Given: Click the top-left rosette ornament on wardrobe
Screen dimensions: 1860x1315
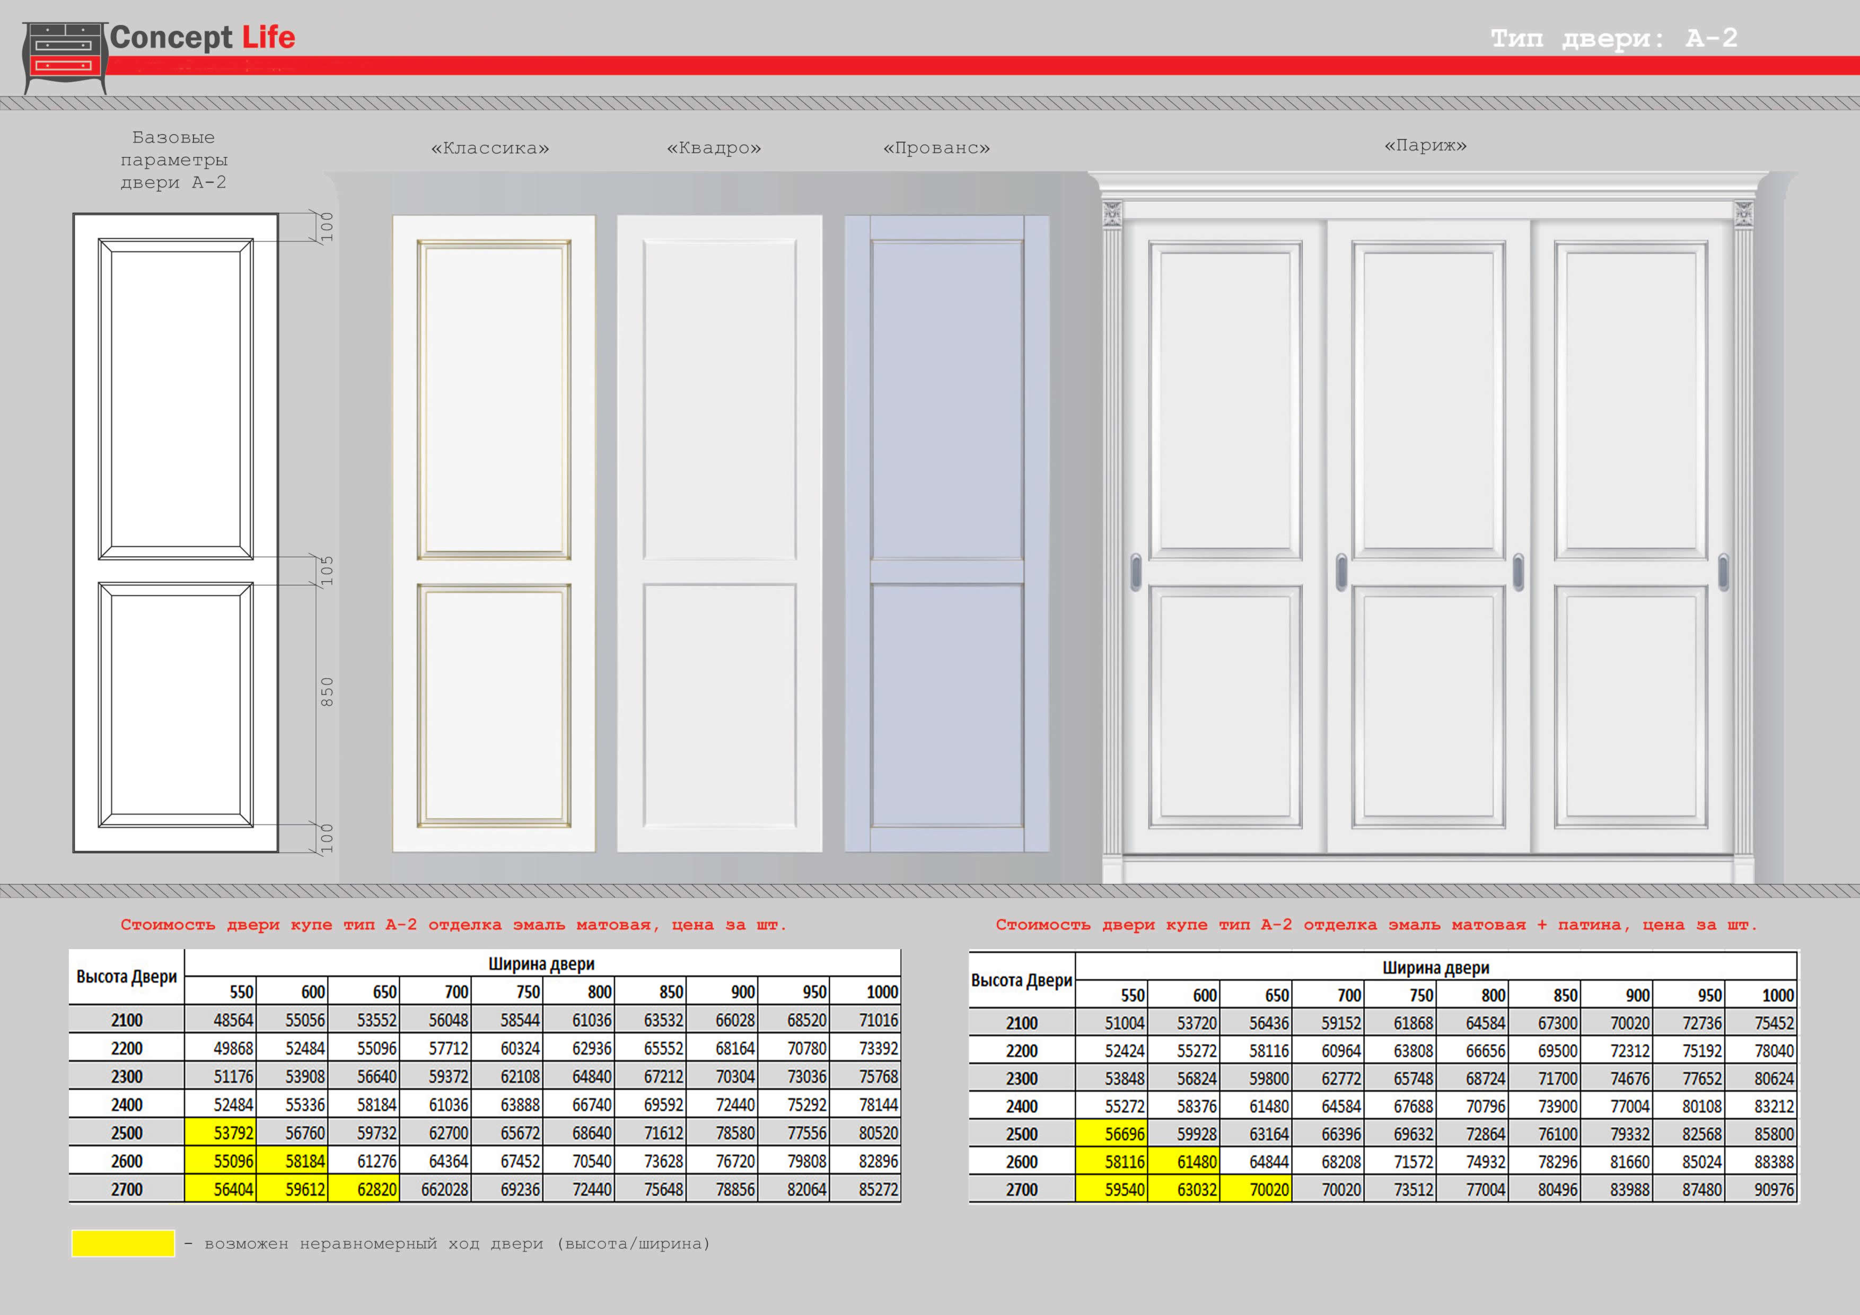Looking at the screenshot, I should pos(1112,214).
